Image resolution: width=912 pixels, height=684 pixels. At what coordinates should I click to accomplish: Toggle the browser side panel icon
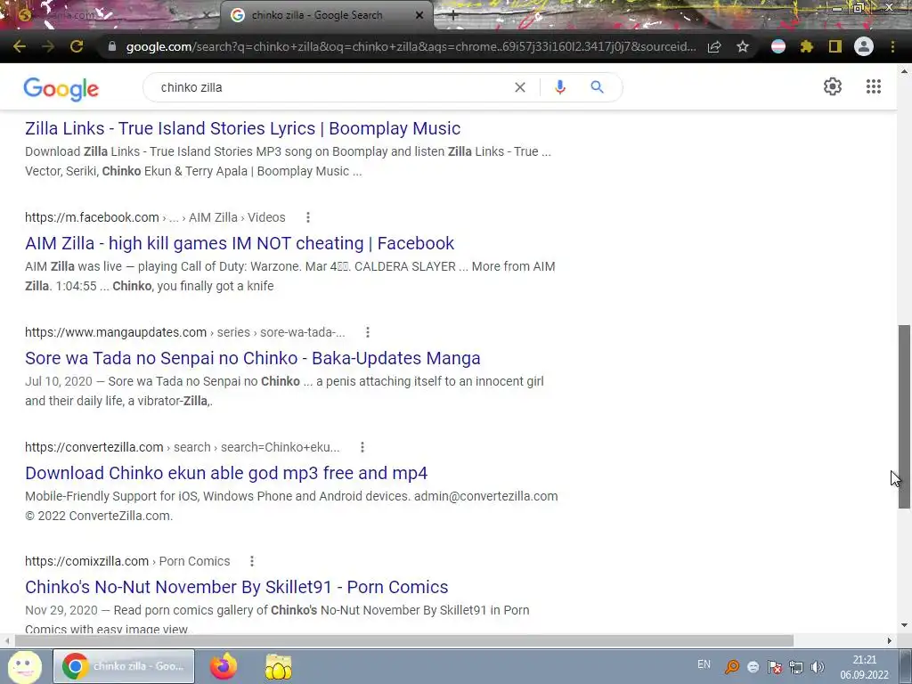(x=835, y=46)
